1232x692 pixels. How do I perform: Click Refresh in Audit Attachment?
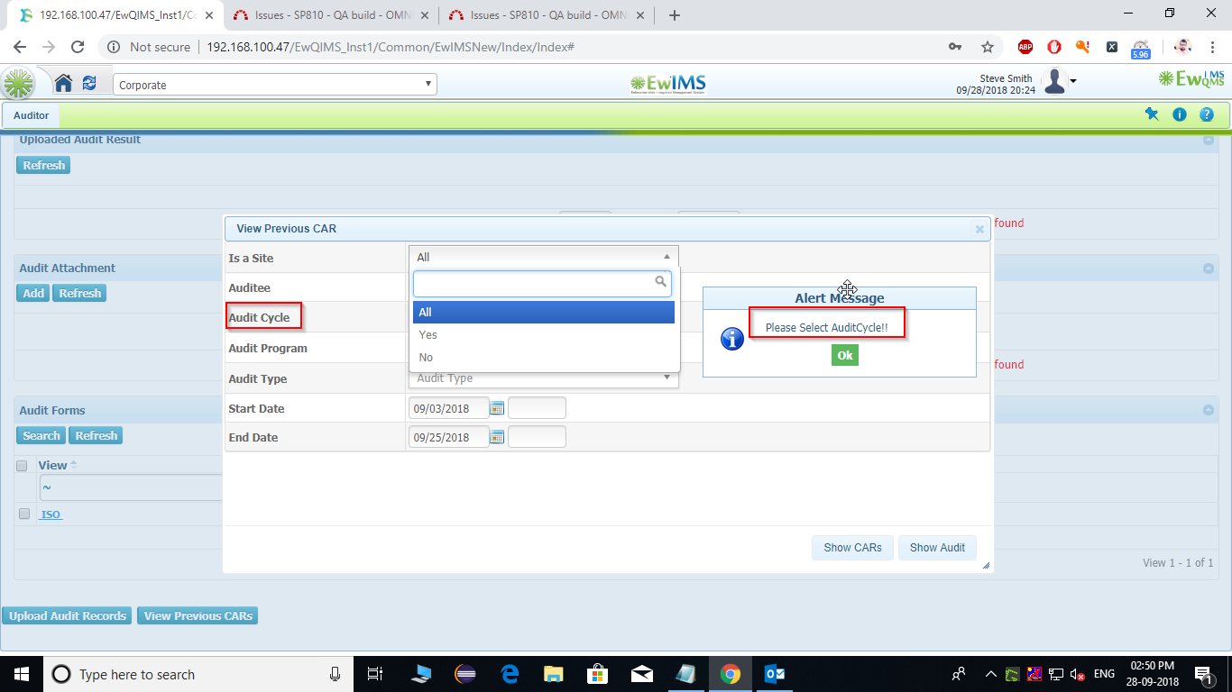pos(79,293)
